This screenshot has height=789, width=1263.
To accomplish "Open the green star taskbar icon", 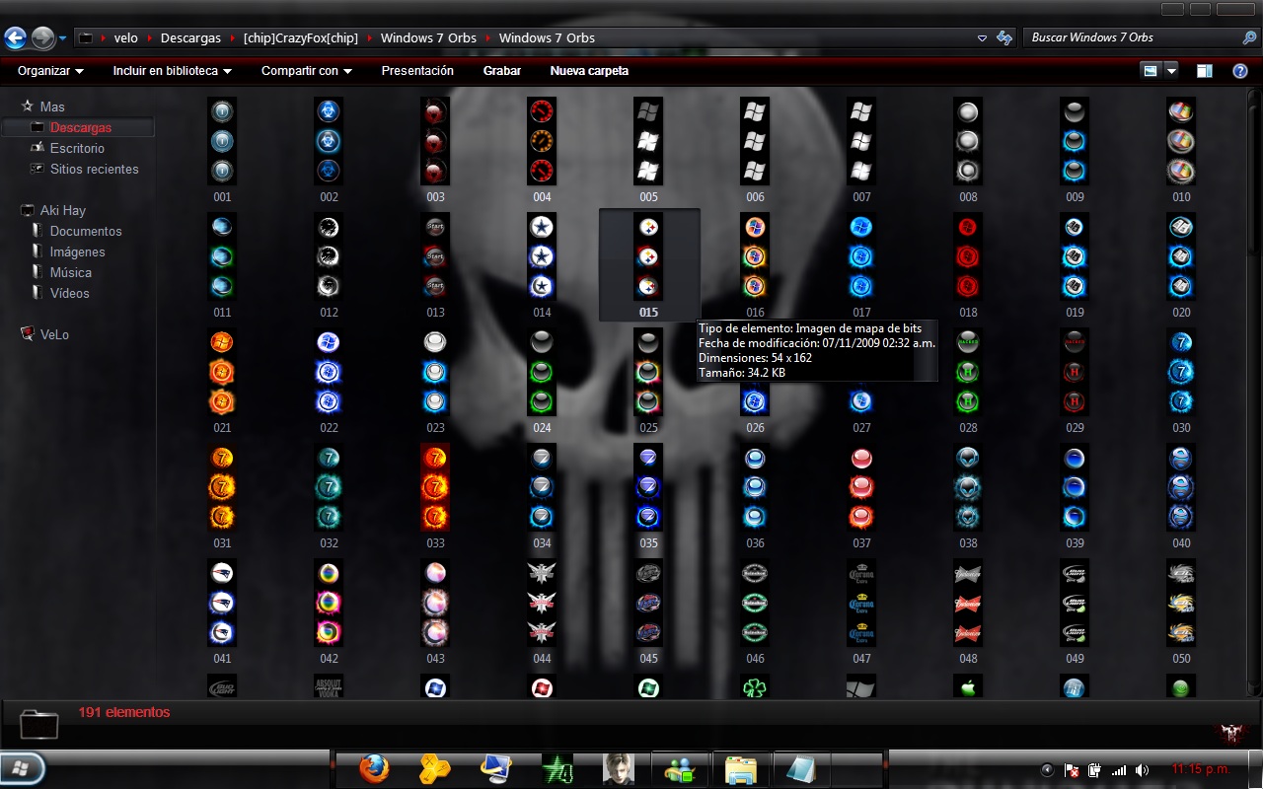I will (557, 768).
